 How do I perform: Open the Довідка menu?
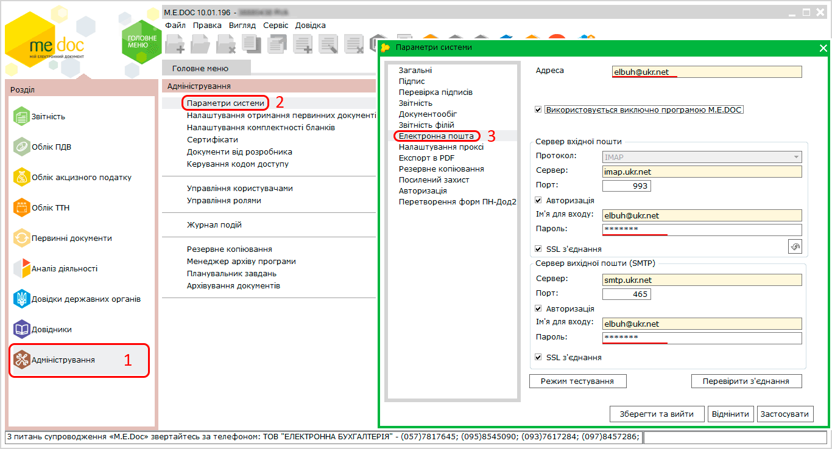pos(311,26)
